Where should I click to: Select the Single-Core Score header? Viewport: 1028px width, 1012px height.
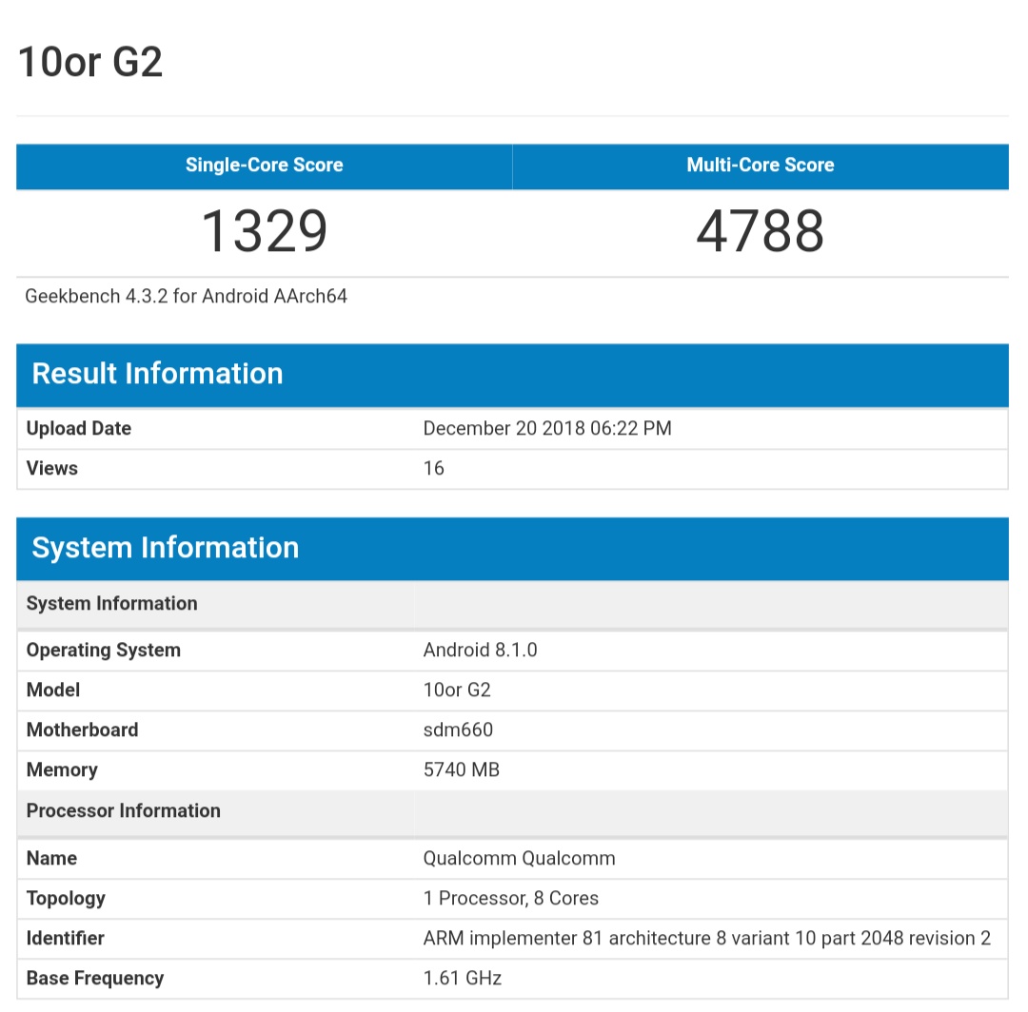(x=264, y=165)
